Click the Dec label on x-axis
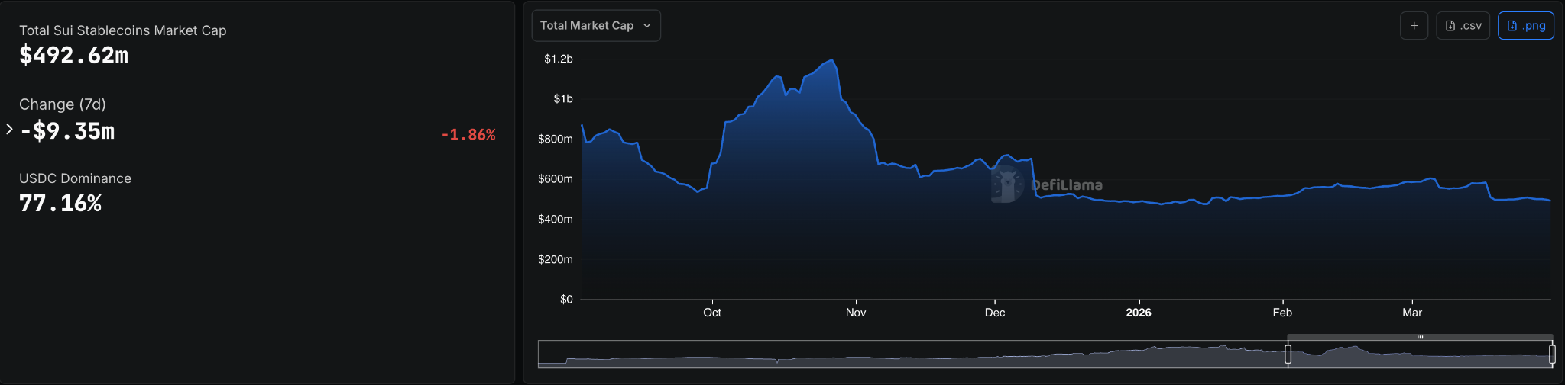1565x385 pixels. tap(995, 313)
